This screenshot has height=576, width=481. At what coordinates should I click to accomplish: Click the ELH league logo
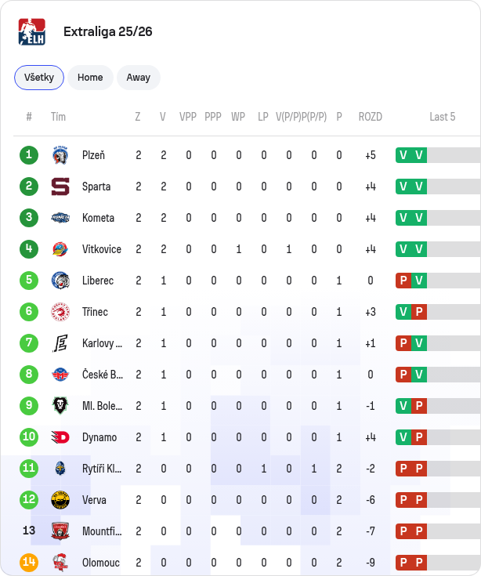tap(32, 31)
